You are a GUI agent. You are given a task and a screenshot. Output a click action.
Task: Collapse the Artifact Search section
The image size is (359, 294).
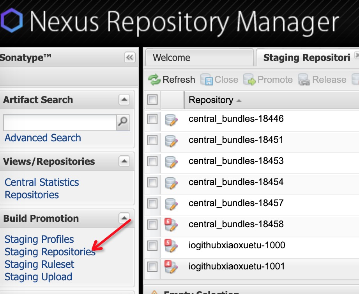pyautogui.click(x=124, y=100)
